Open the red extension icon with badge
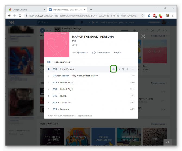 click(155, 16)
